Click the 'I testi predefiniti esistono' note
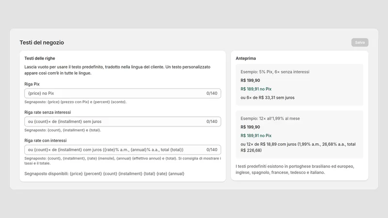388x218 pixels. tap(295, 169)
